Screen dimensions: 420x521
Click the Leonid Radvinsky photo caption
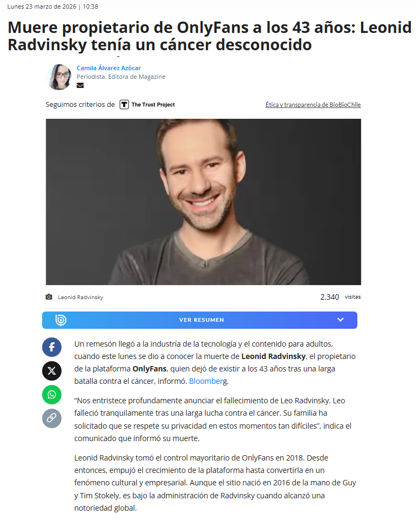click(x=80, y=297)
